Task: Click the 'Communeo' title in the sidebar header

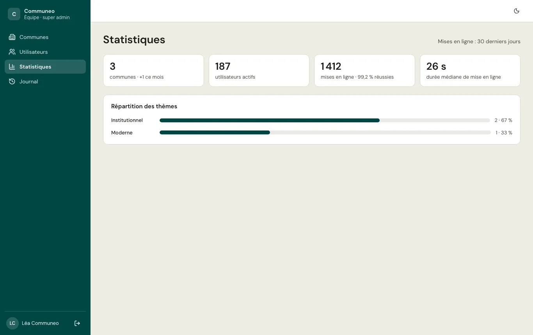Action: (39, 11)
